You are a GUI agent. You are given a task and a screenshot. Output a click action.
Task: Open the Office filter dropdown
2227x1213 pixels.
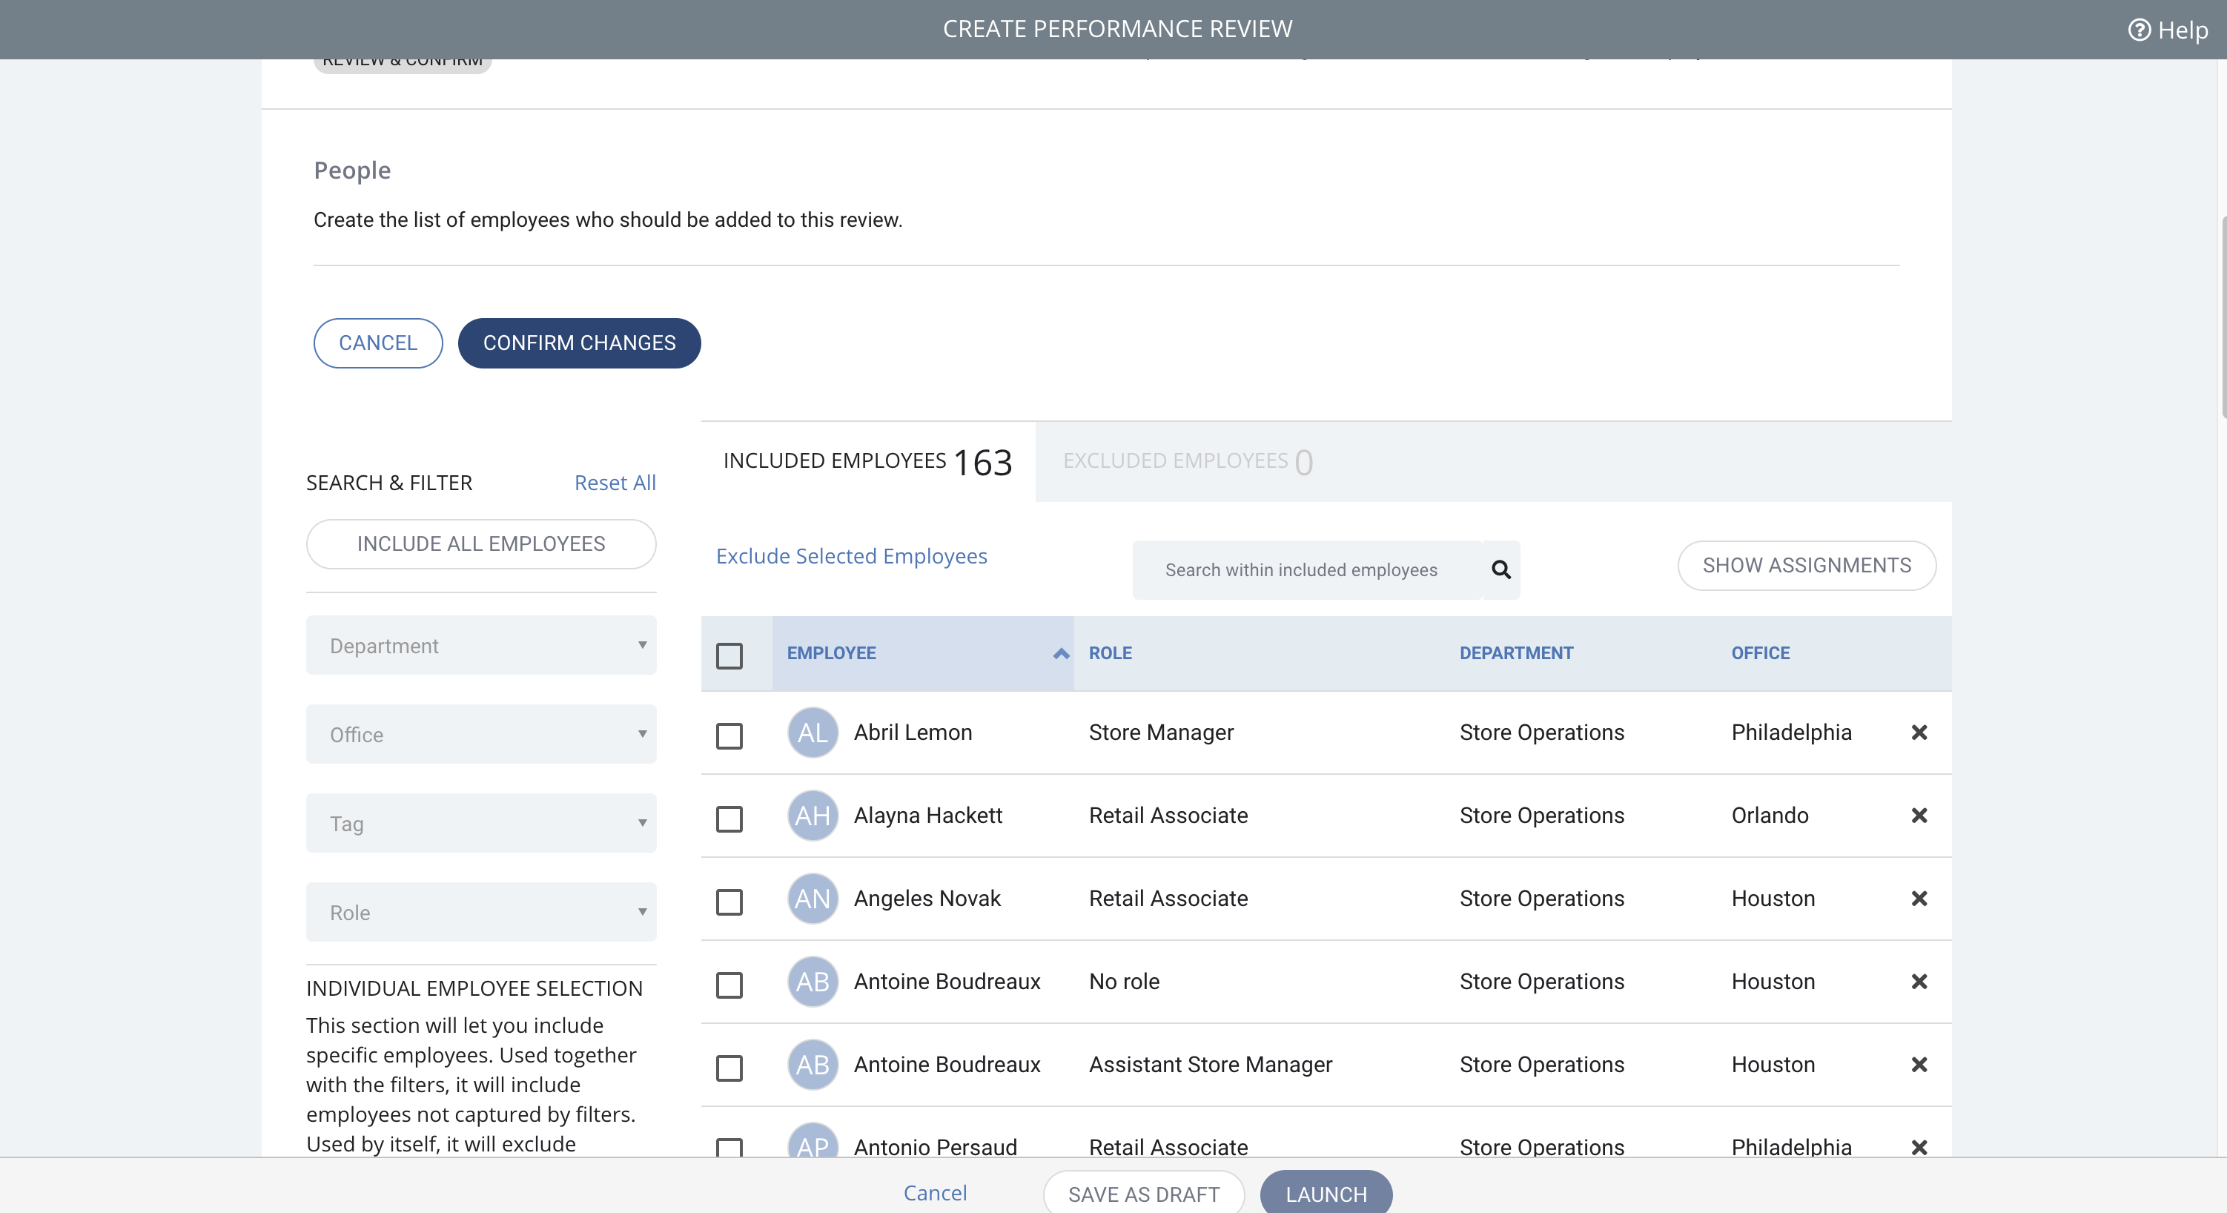[480, 734]
